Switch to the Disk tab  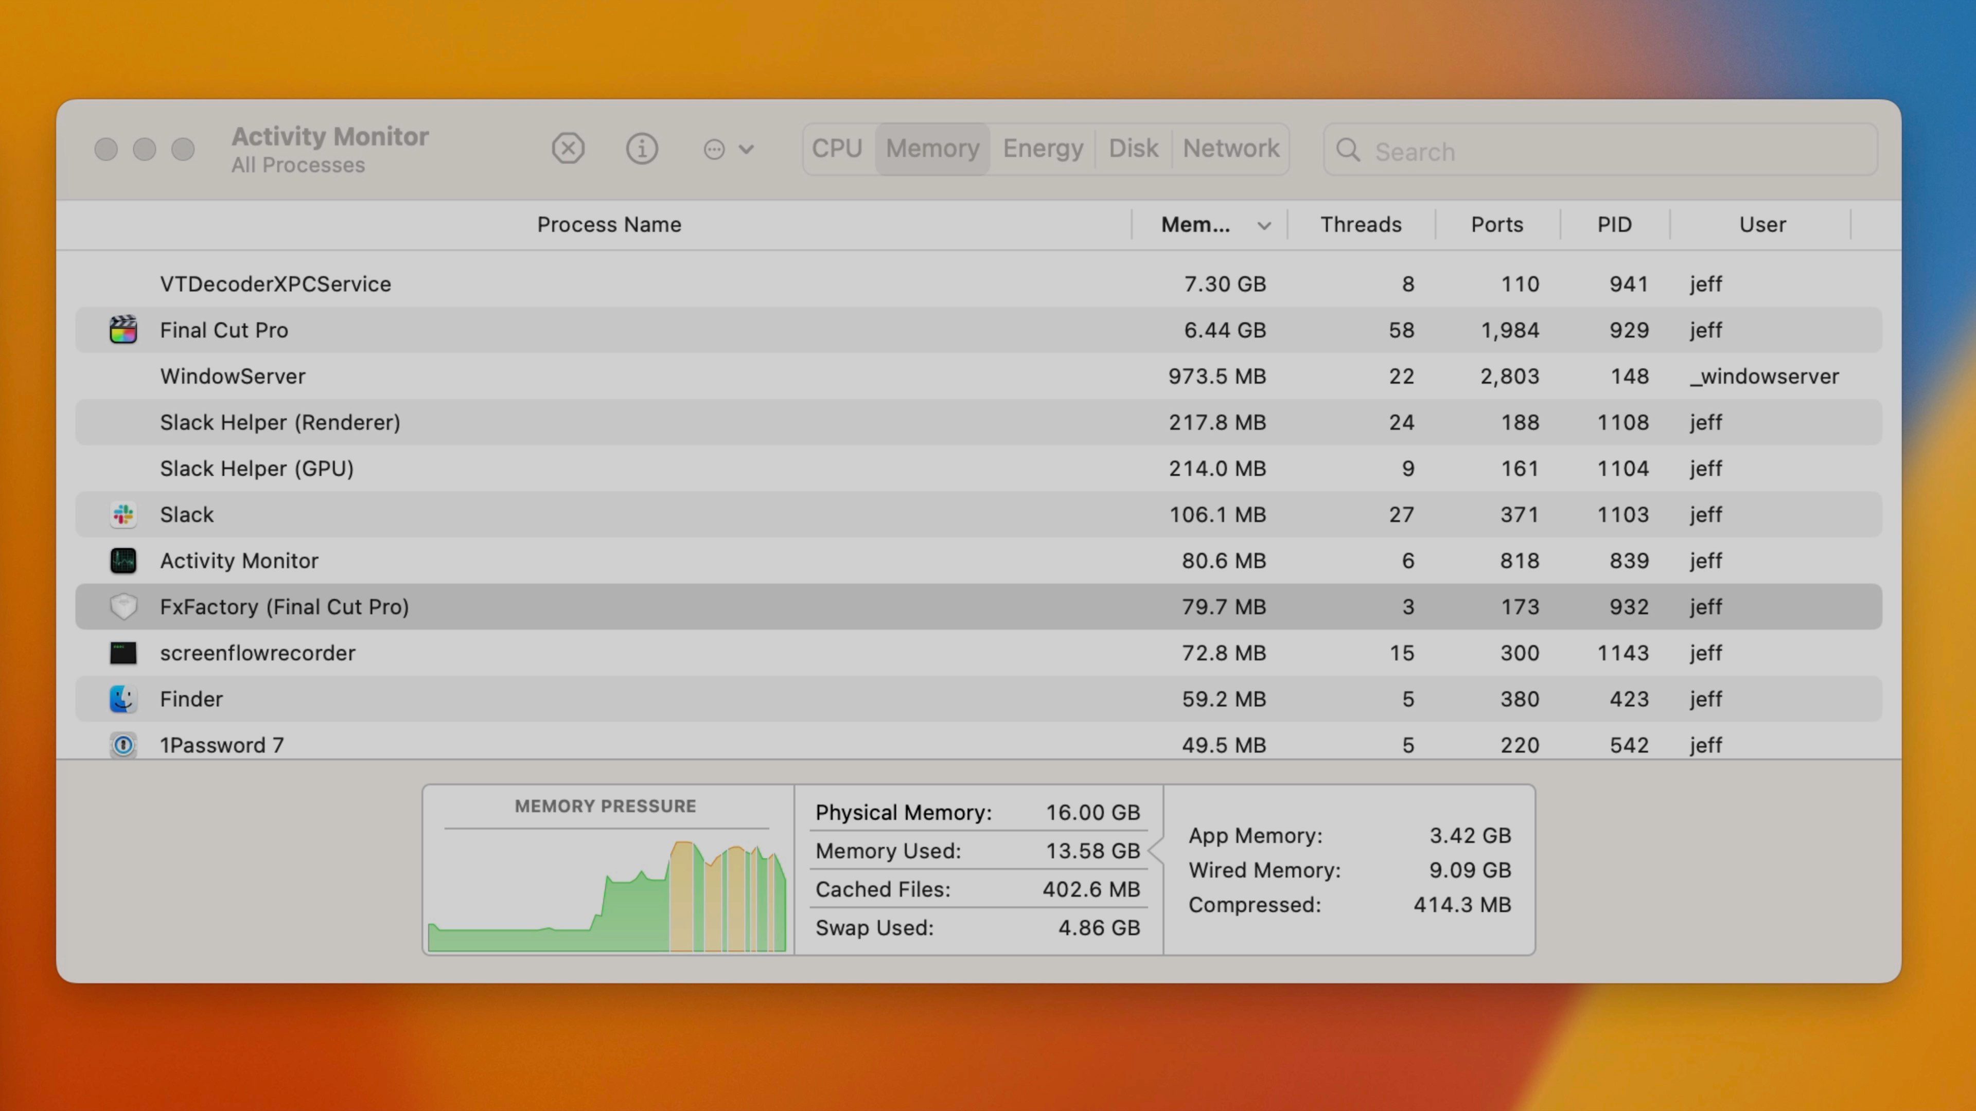(1133, 148)
